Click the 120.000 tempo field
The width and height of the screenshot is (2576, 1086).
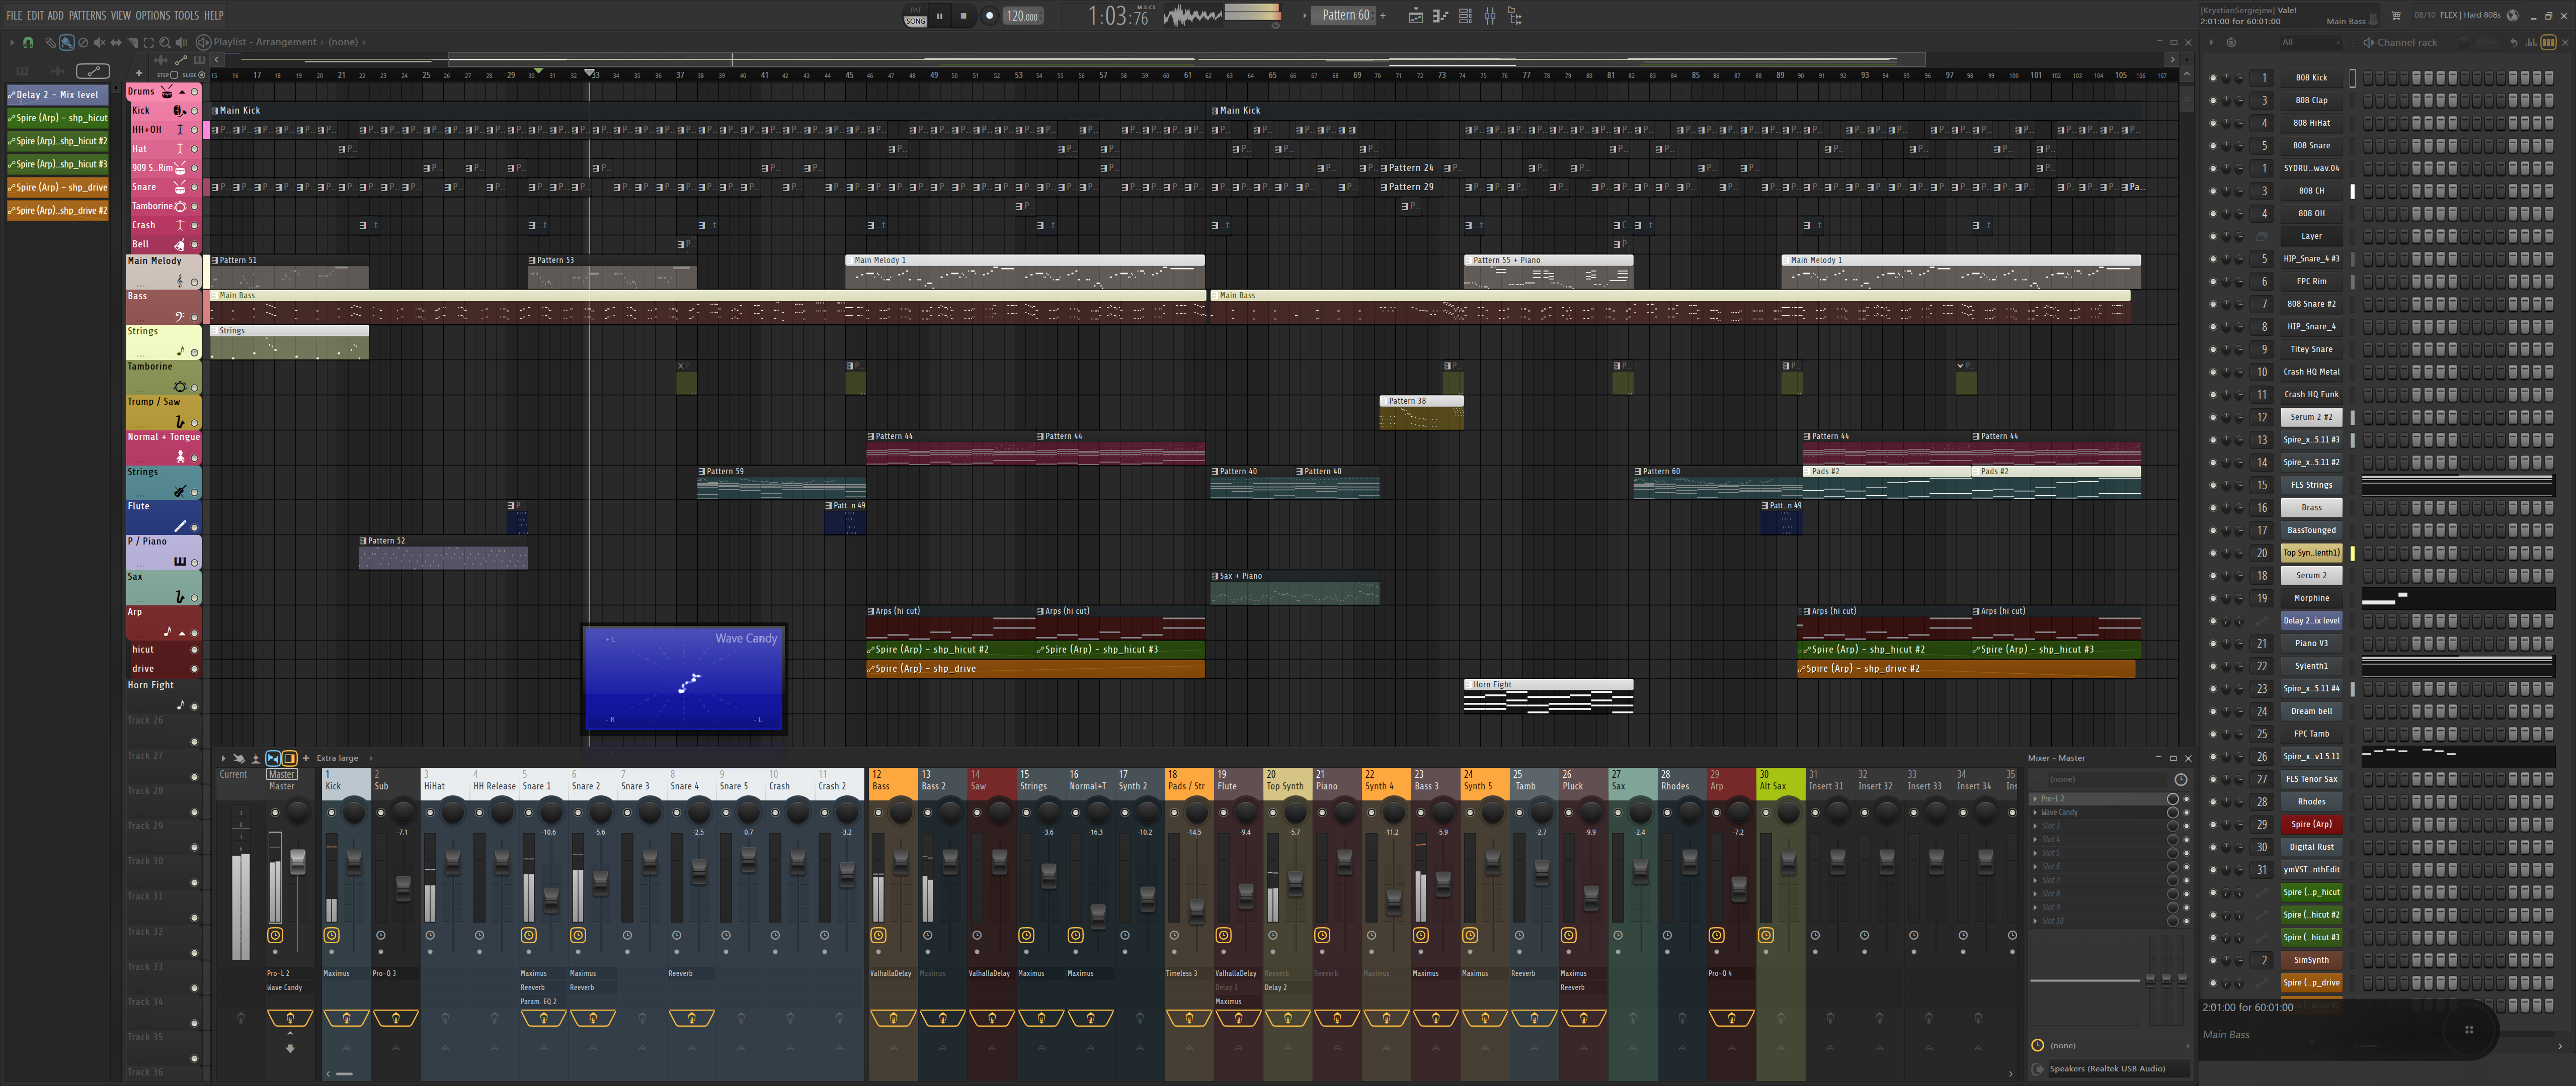(x=1022, y=16)
